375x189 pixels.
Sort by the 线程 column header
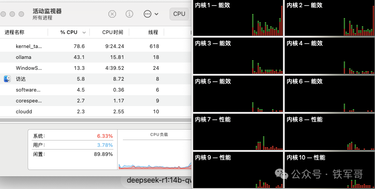(153, 32)
